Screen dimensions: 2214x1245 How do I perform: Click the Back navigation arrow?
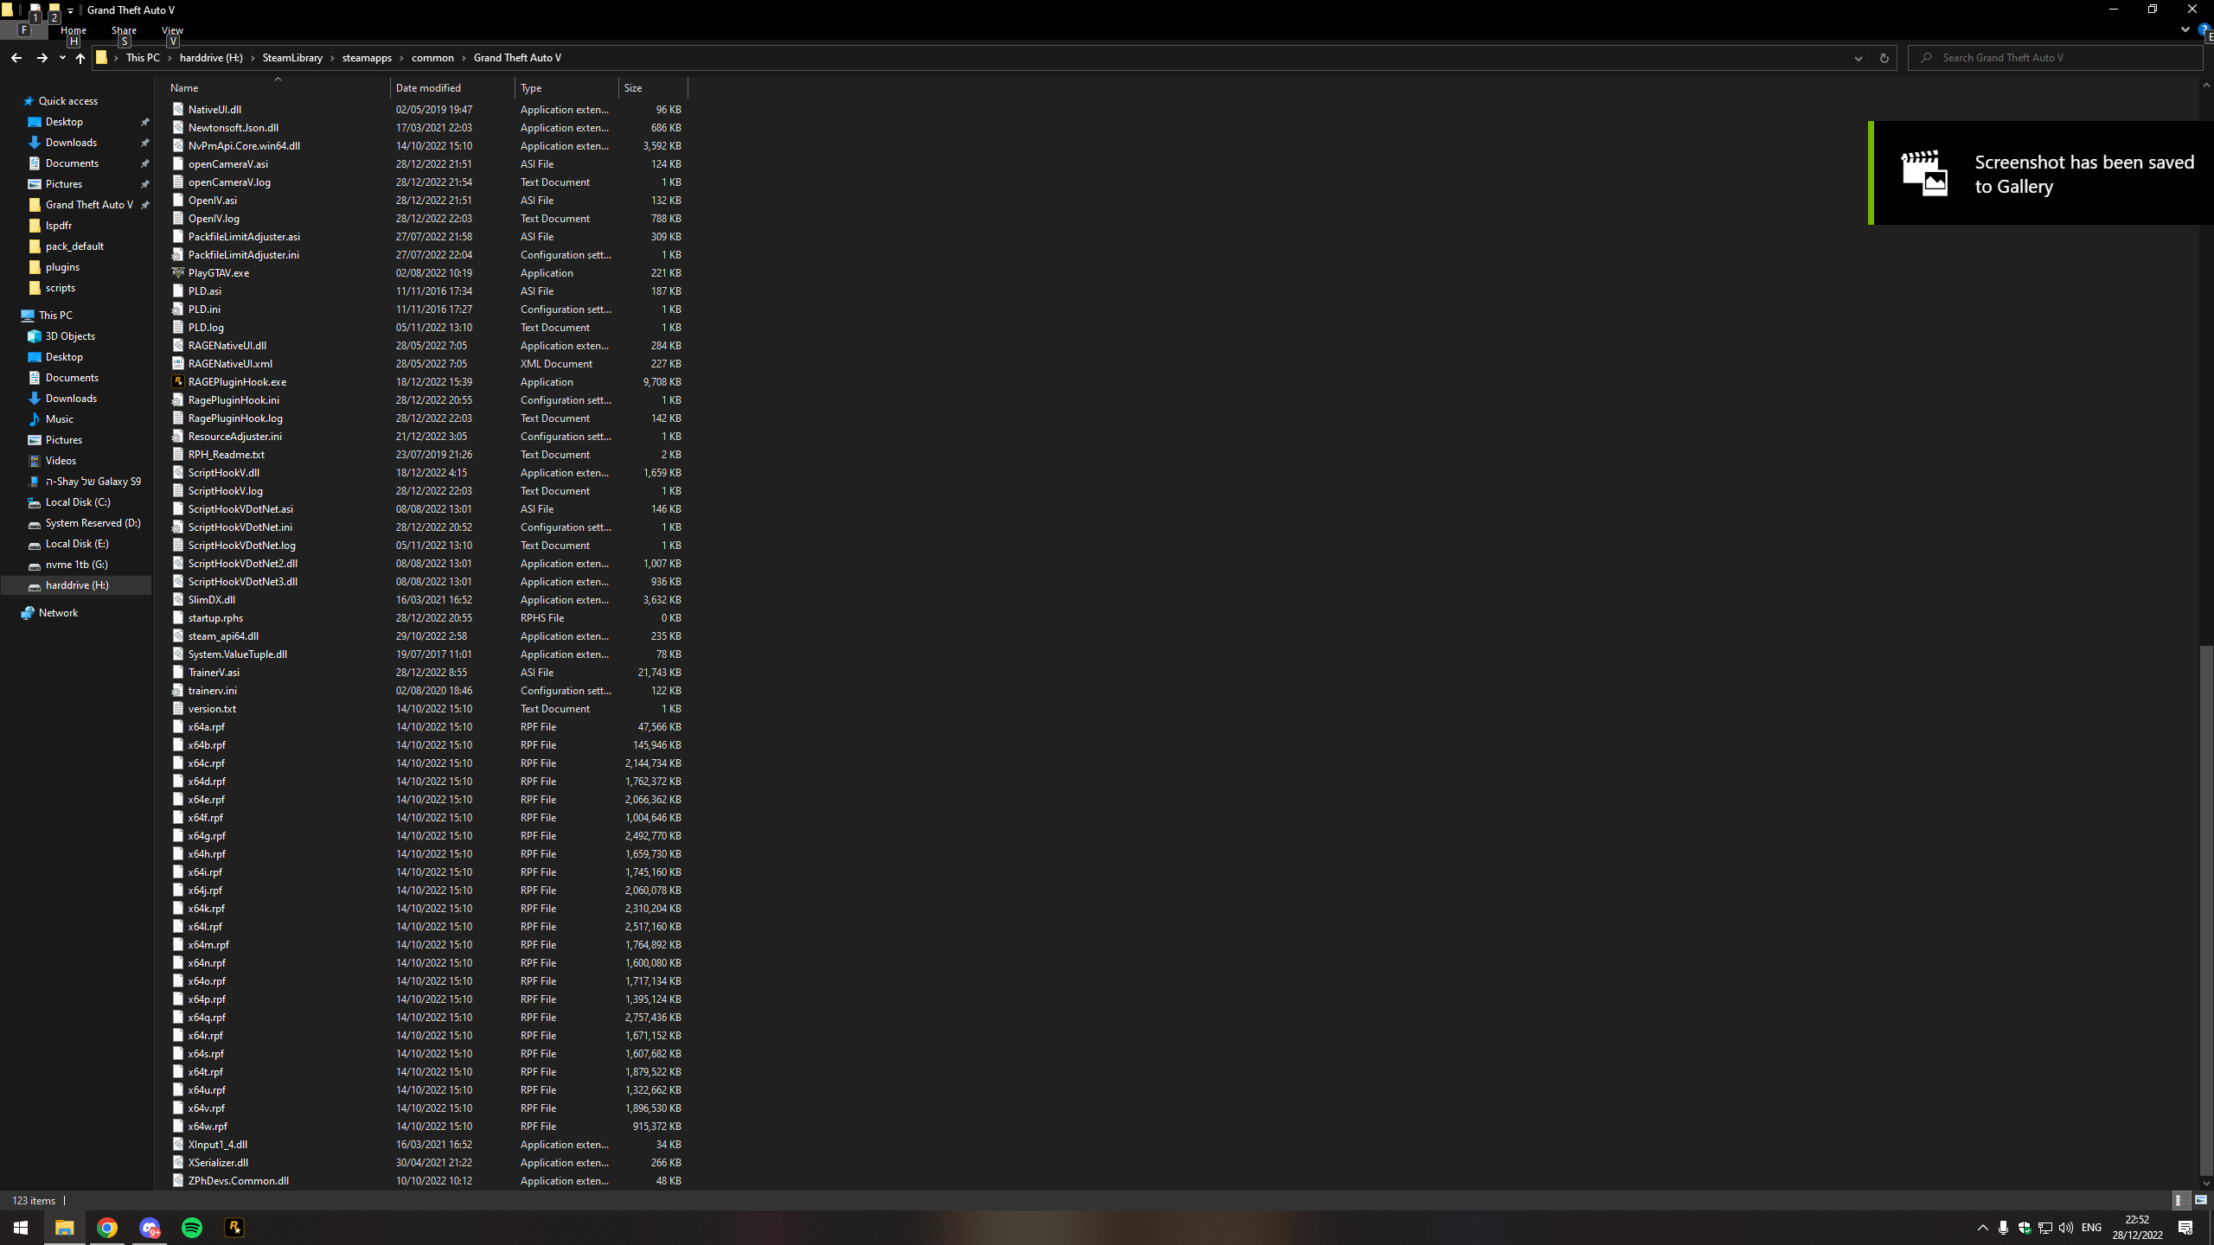point(16,58)
